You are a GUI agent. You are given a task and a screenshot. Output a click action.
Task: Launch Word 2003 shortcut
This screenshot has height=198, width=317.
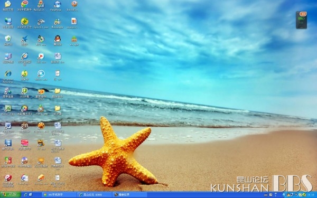8,126
